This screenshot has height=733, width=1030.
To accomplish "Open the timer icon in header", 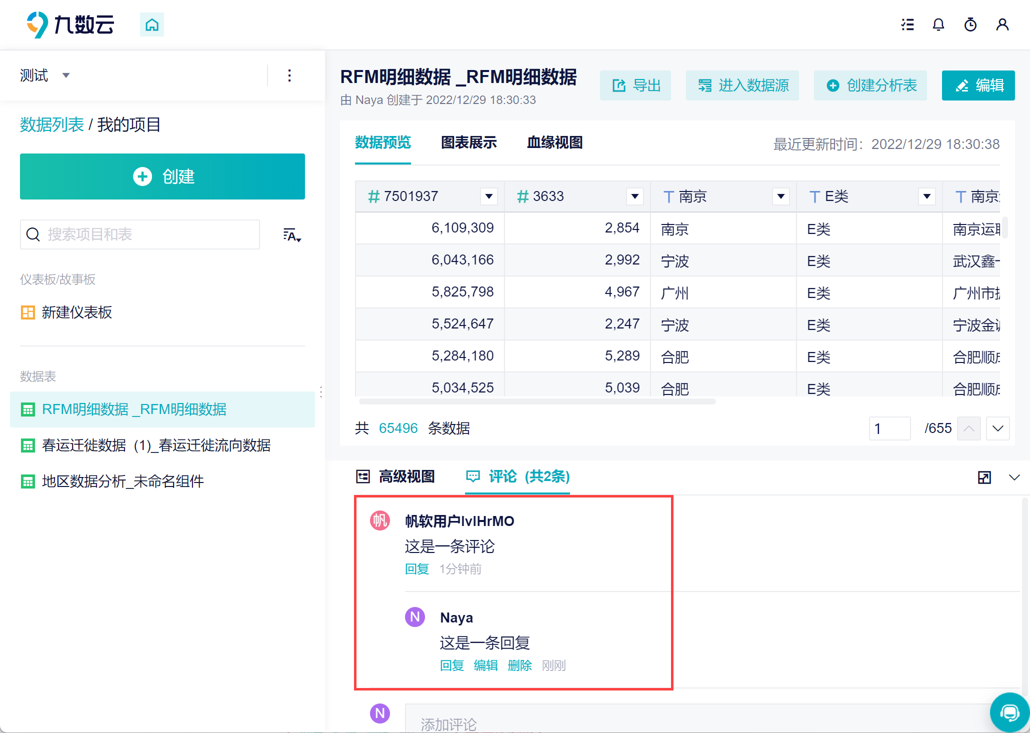I will click(970, 24).
